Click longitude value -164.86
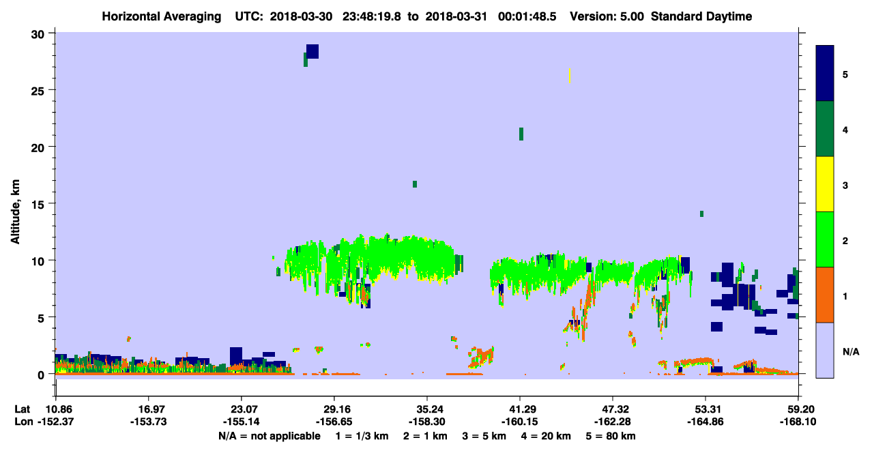The width and height of the screenshot is (887, 455). [x=706, y=422]
